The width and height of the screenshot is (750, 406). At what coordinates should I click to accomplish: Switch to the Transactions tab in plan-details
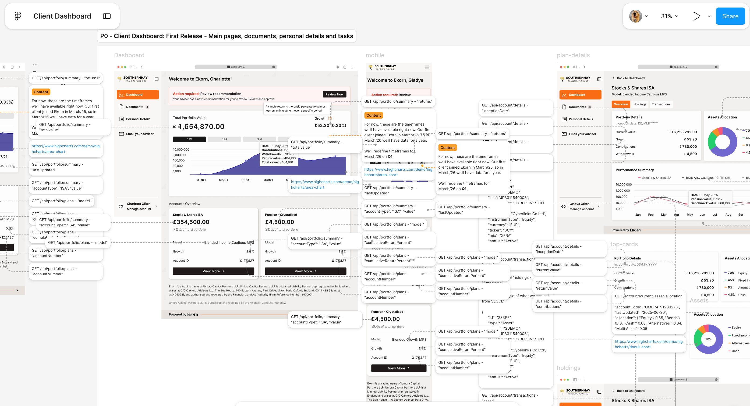click(661, 105)
